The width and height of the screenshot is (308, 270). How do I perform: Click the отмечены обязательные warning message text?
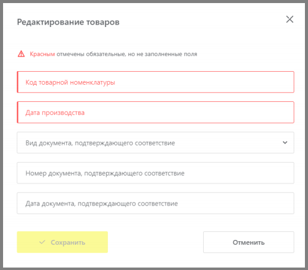[x=127, y=54]
